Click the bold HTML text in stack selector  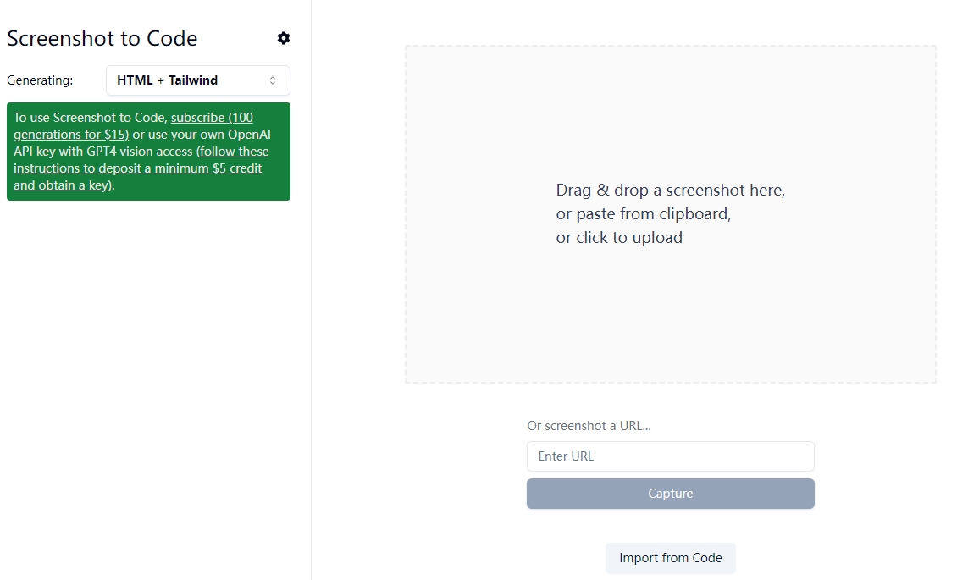coord(135,80)
